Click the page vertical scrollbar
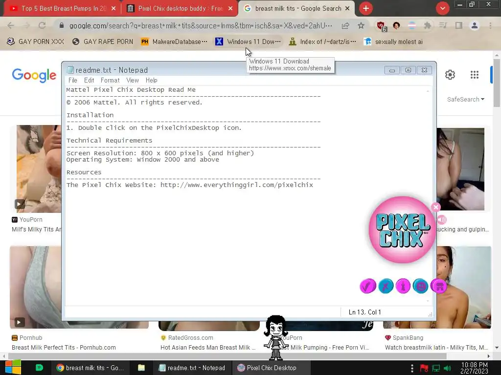The image size is (501, 375). coord(497,83)
